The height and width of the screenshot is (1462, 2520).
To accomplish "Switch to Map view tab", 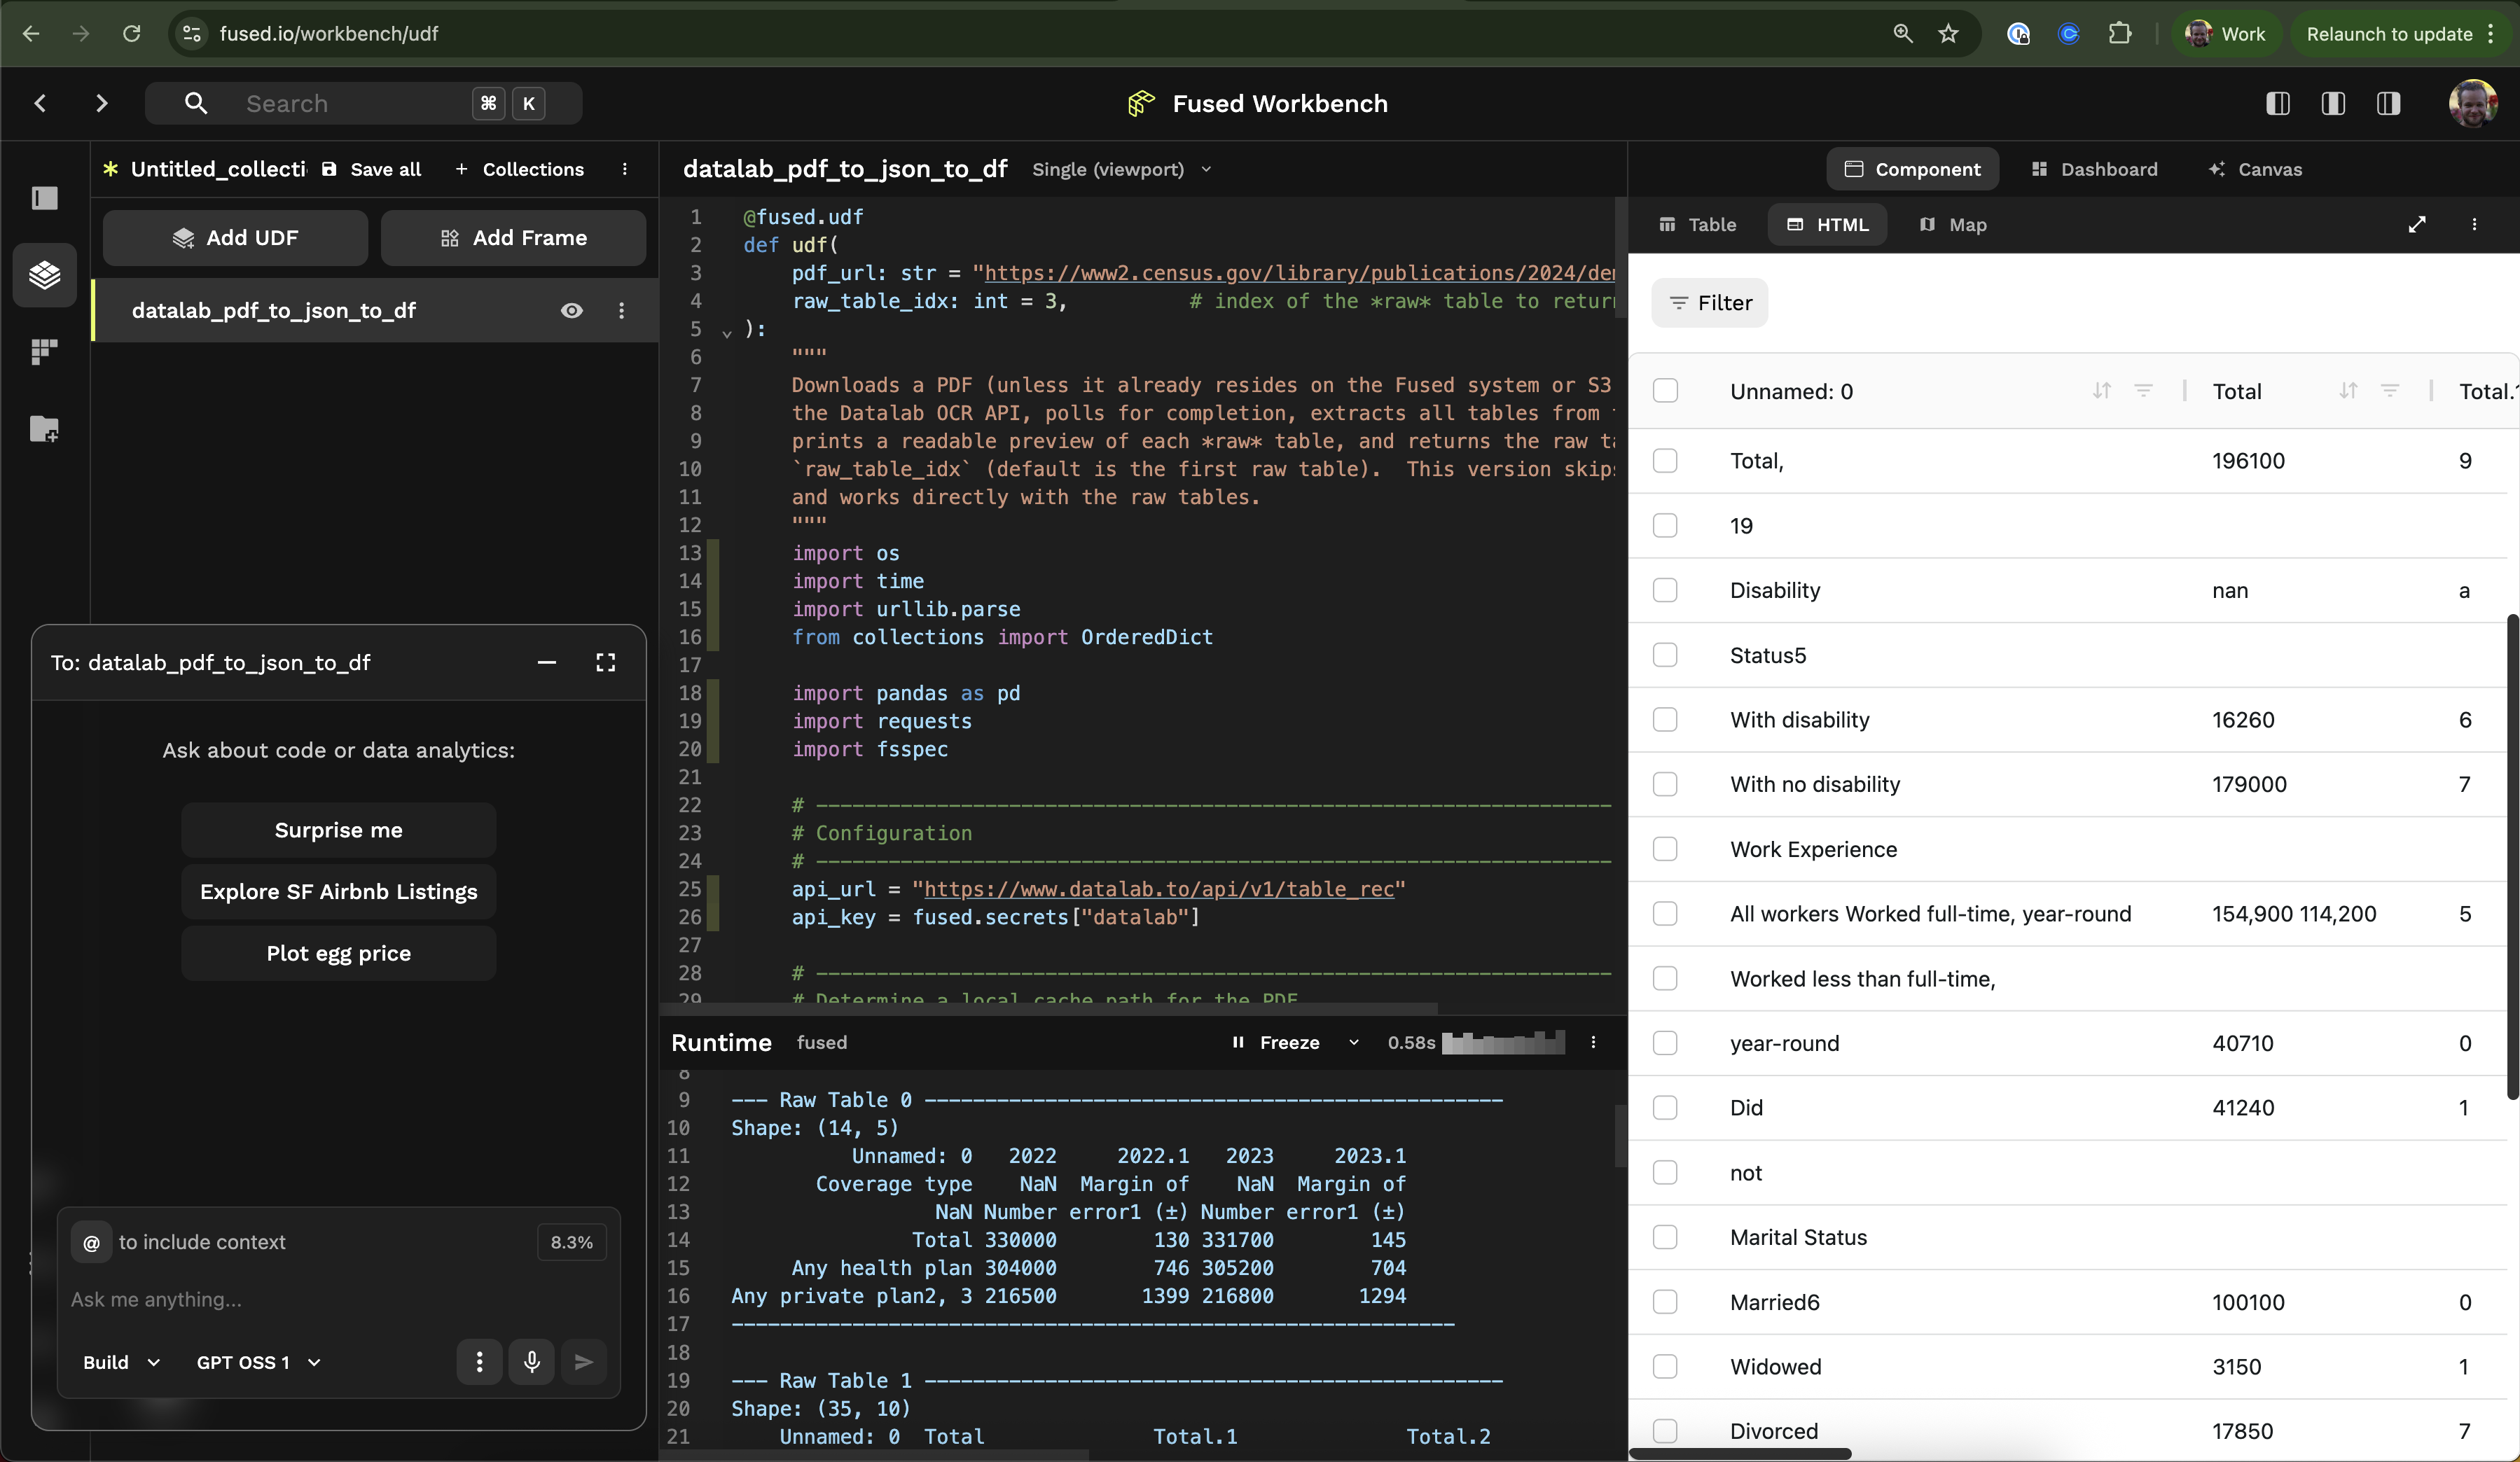I will click(1953, 225).
